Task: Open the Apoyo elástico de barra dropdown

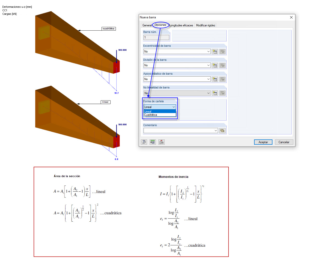Action: coord(208,79)
